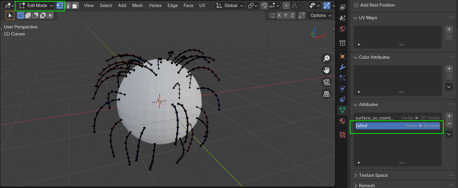Open the Select menu

tap(106, 6)
